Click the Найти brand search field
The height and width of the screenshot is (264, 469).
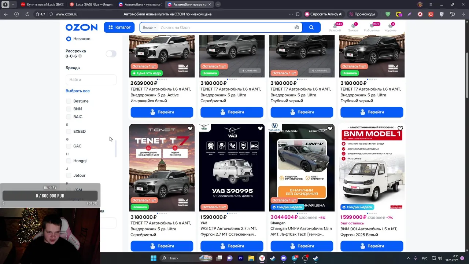(91, 80)
